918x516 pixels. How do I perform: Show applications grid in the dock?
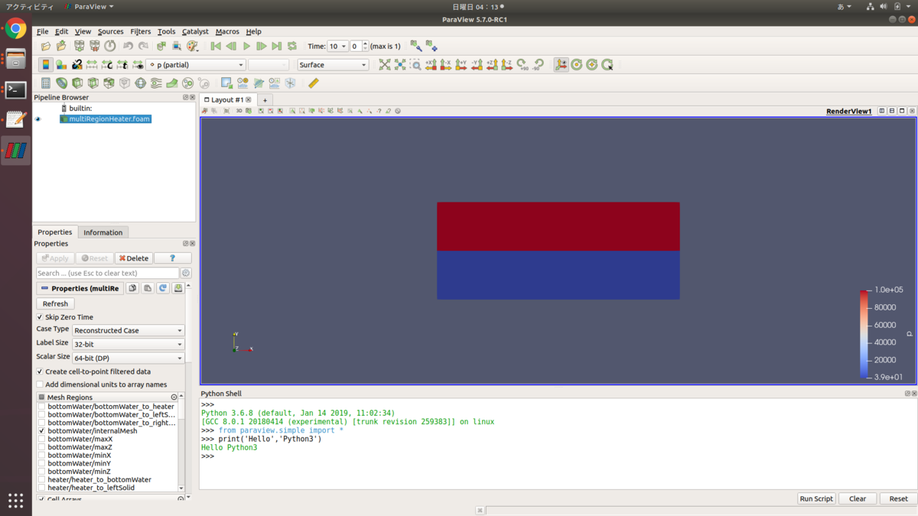(x=15, y=500)
